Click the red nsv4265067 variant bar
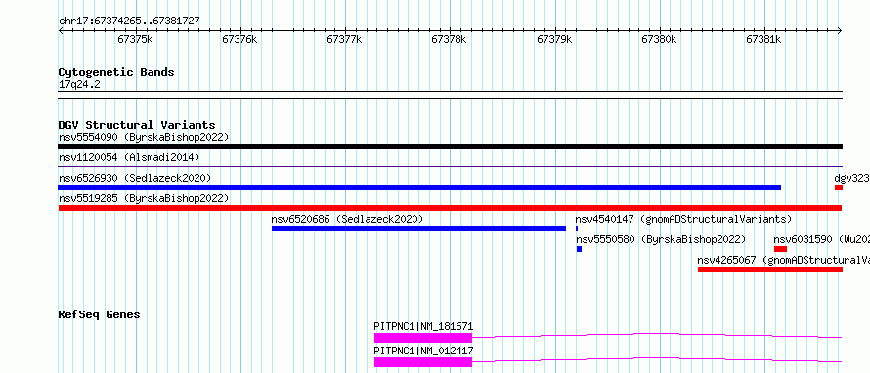The height and width of the screenshot is (373, 870). 770,269
